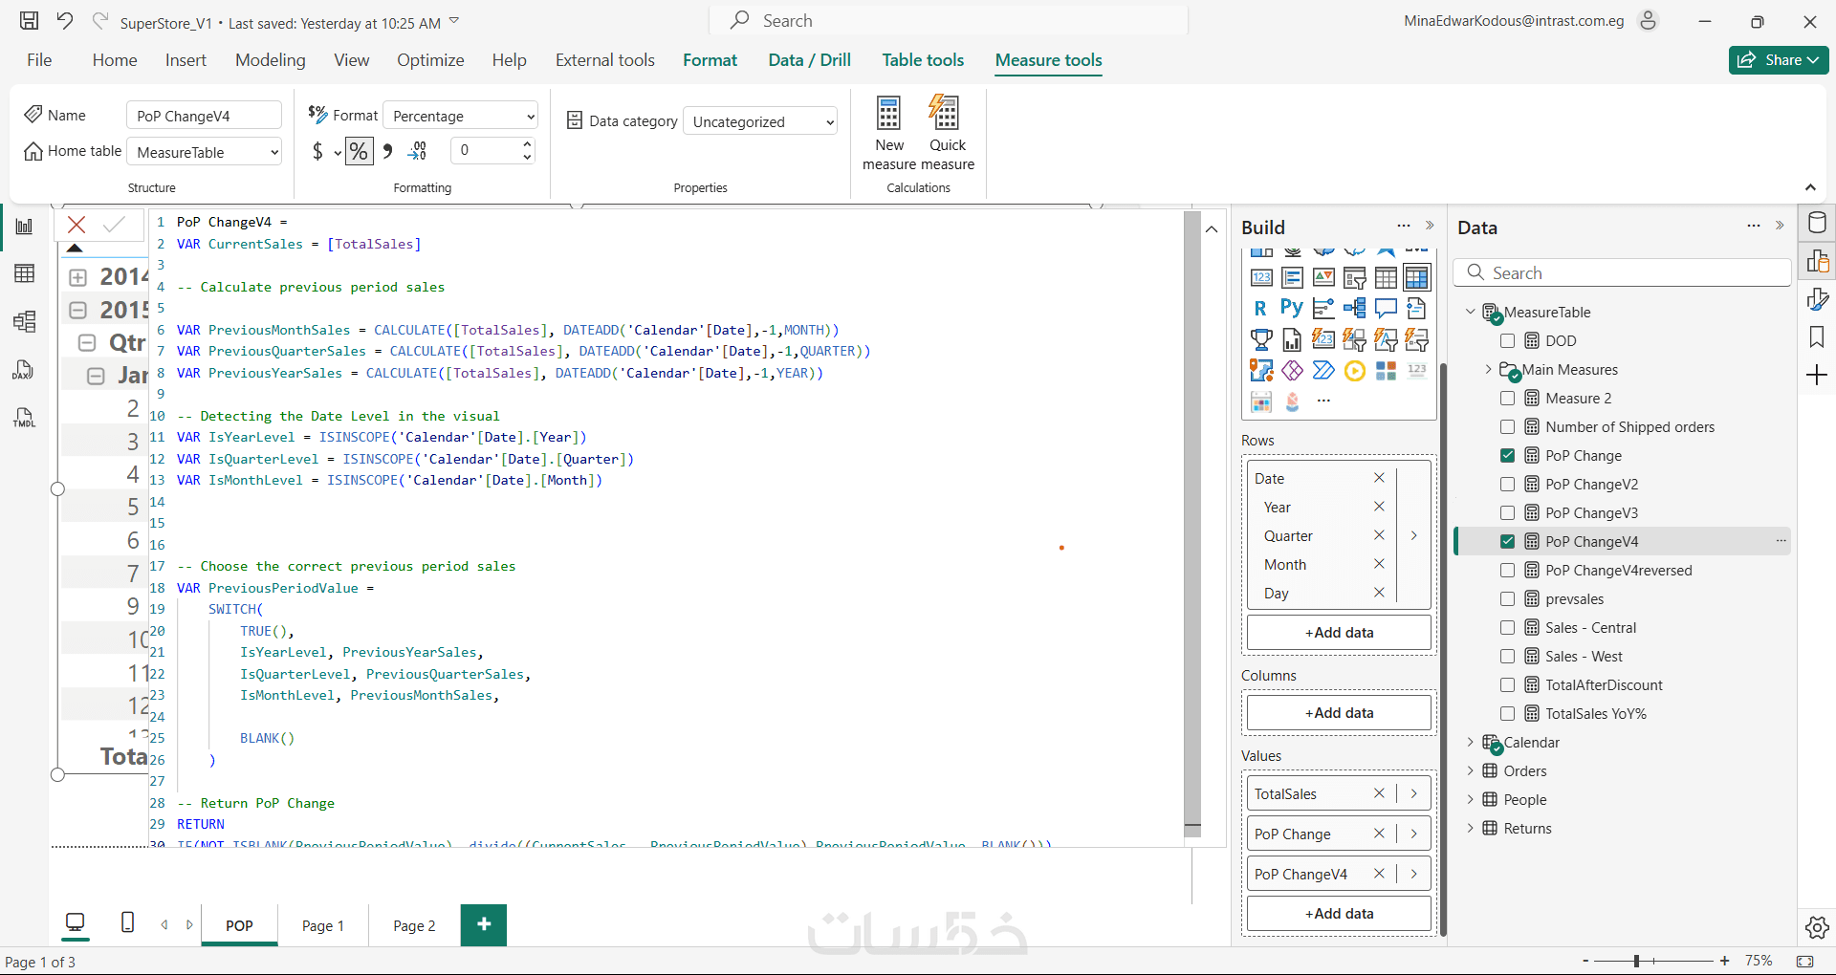Click the Quick measure icon
The height and width of the screenshot is (975, 1836).
(x=945, y=113)
